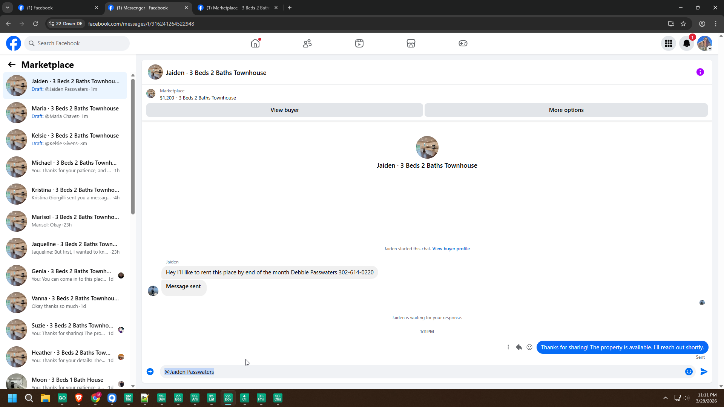Open Windows Start menu
Image resolution: width=724 pixels, height=407 pixels.
pyautogui.click(x=12, y=398)
